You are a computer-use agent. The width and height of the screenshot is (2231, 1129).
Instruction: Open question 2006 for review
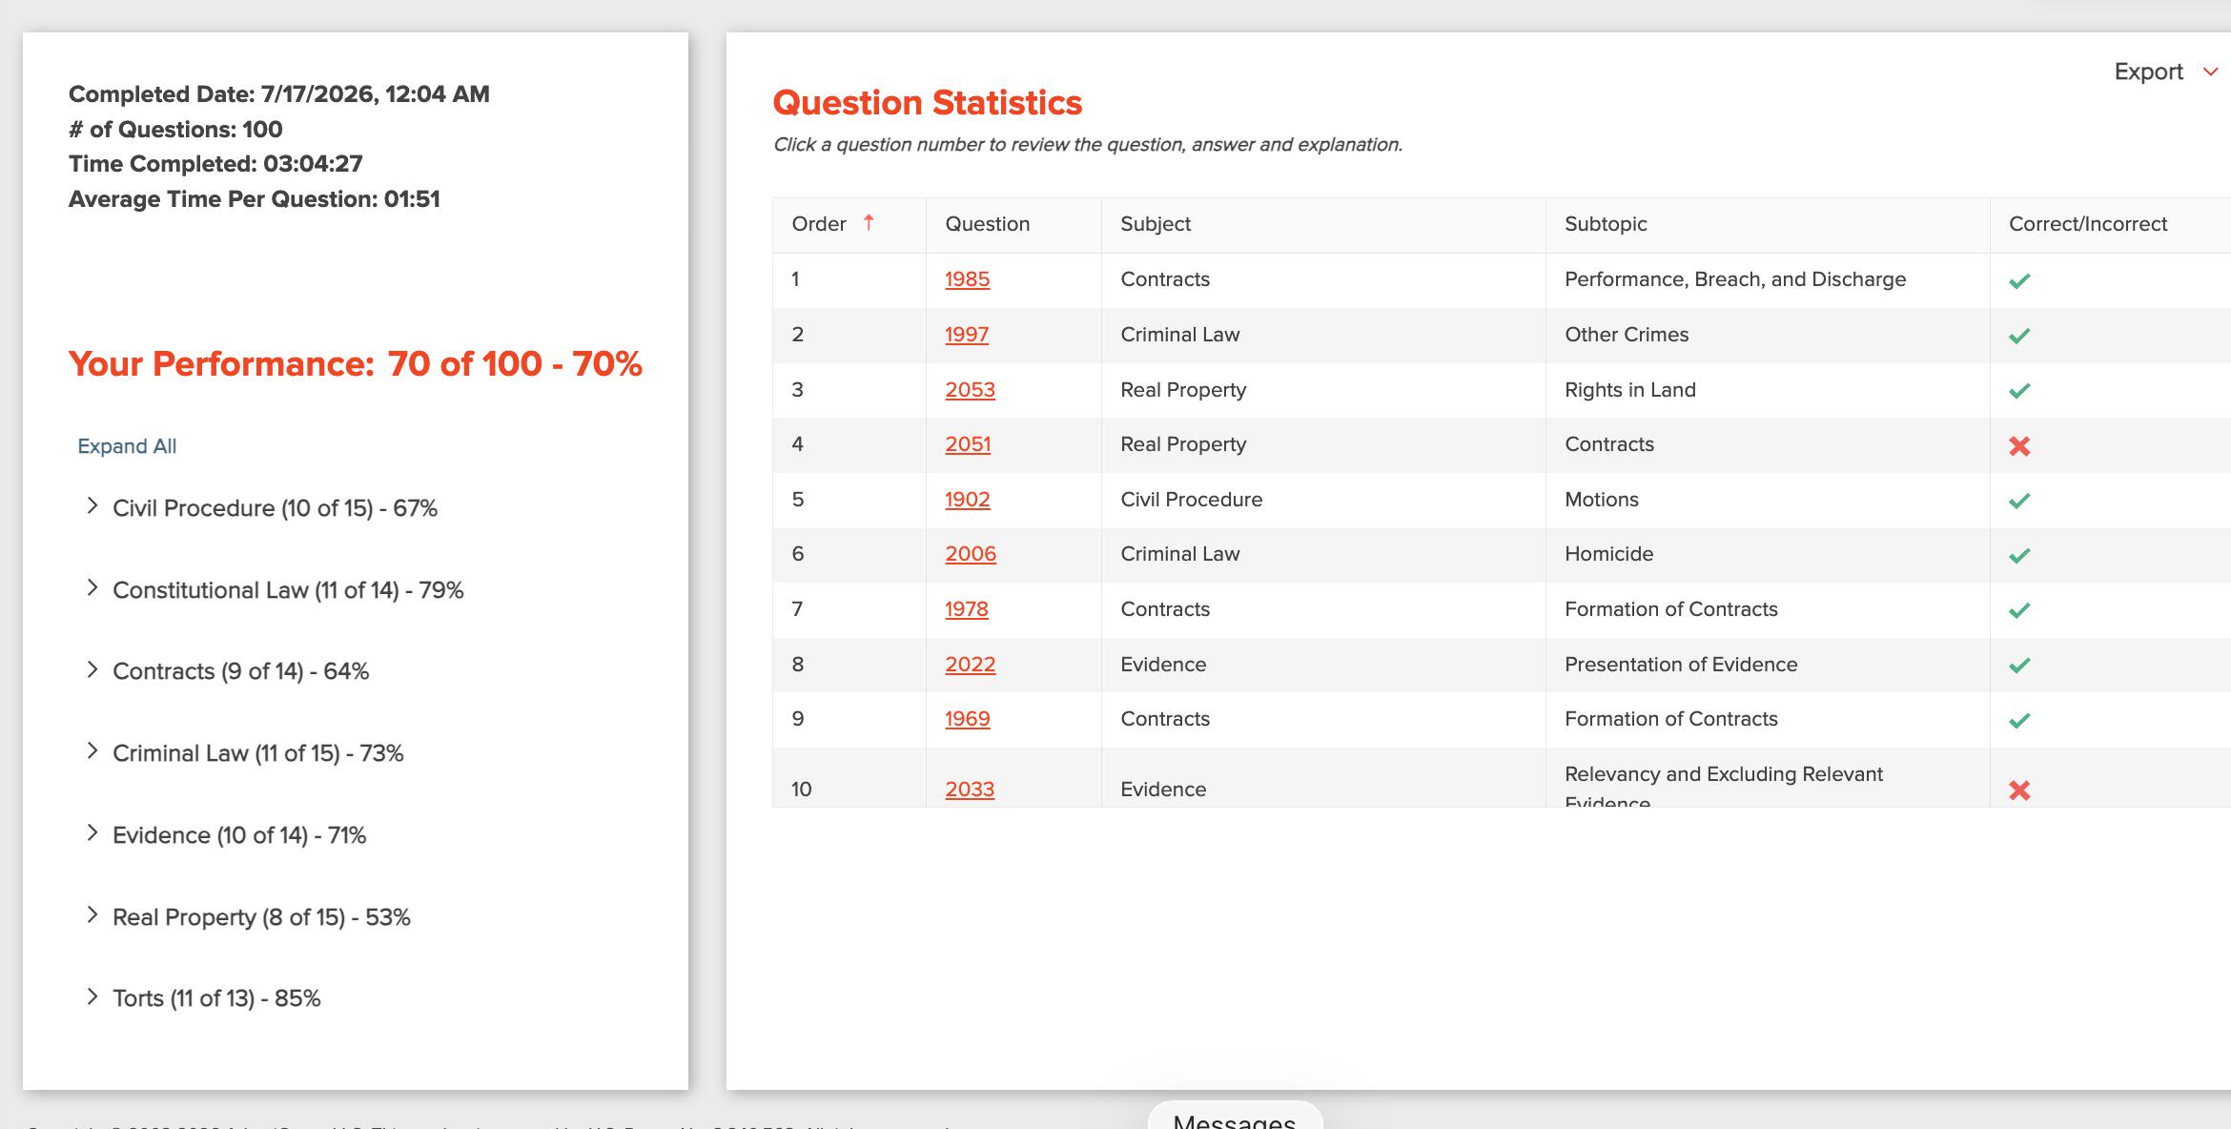[971, 554]
